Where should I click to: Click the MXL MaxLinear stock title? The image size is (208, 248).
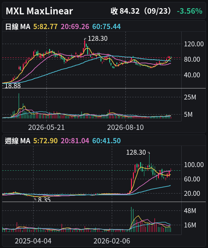(x=39, y=11)
